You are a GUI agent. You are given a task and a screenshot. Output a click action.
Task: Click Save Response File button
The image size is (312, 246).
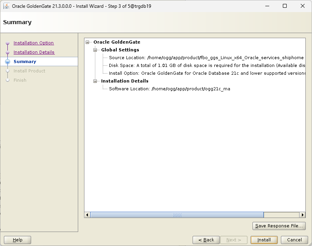[x=279, y=226]
